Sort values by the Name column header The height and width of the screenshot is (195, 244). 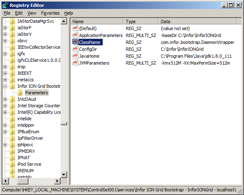click(97, 21)
